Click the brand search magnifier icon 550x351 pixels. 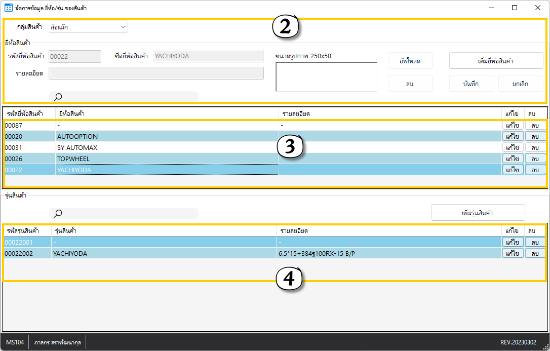coord(58,97)
